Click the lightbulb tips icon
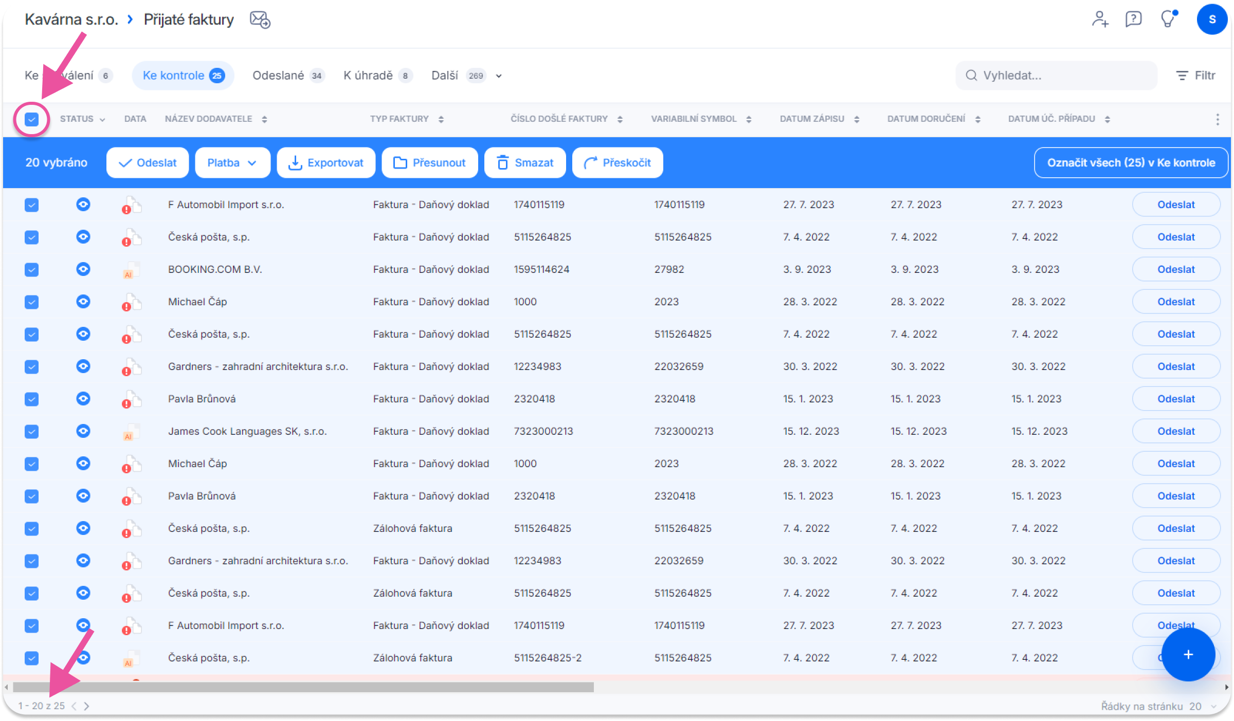This screenshot has height=721, width=1234. pyautogui.click(x=1168, y=20)
